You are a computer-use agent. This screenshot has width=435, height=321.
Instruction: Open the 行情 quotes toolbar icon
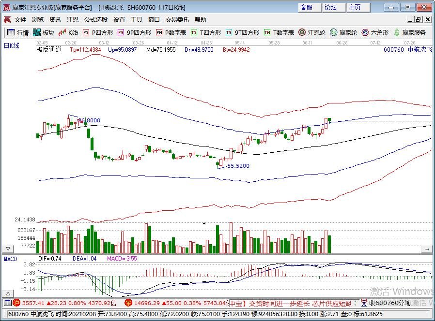click(18, 33)
